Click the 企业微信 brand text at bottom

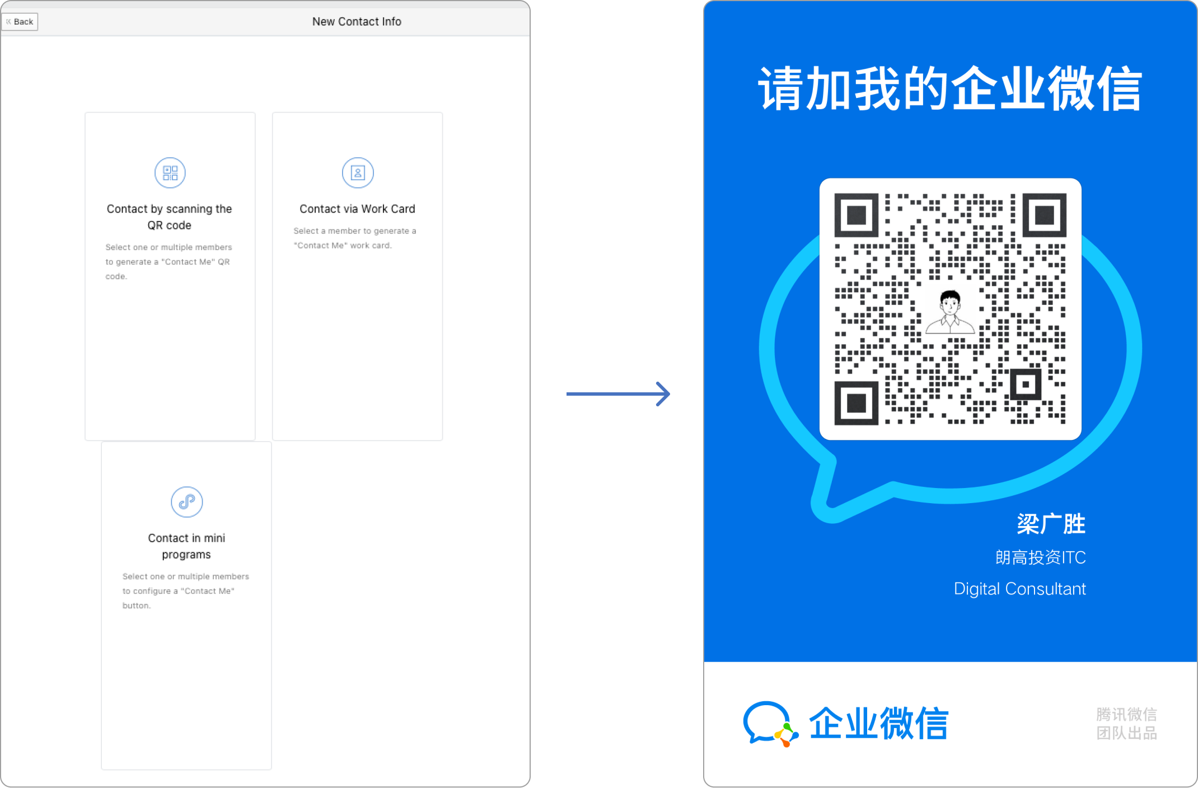coord(879,724)
